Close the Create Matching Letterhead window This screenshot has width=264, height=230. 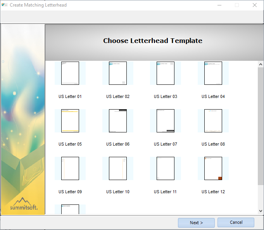click(255, 5)
